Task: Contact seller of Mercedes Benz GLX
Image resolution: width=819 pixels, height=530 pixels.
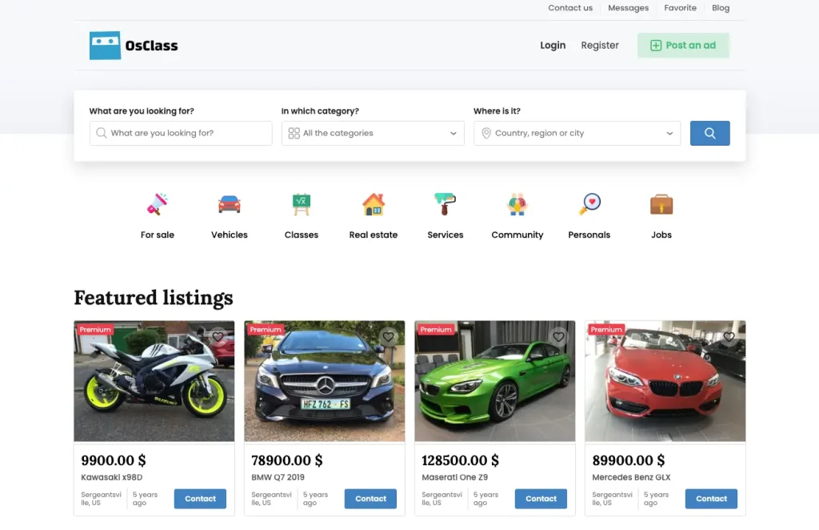Action: pos(711,499)
